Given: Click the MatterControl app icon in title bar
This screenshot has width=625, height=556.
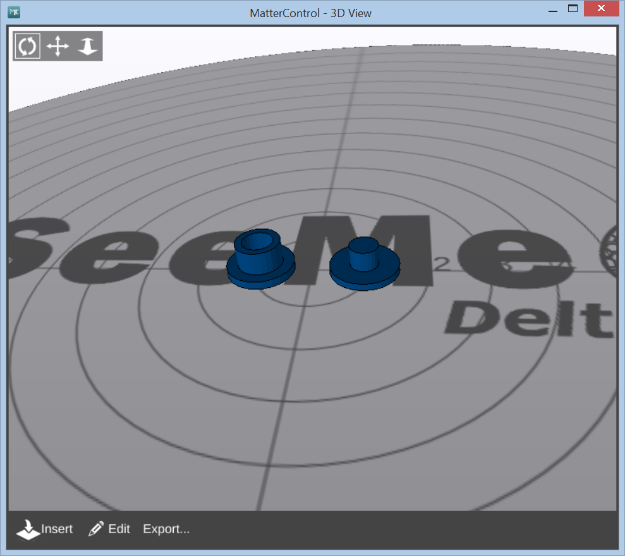Looking at the screenshot, I should click(14, 12).
